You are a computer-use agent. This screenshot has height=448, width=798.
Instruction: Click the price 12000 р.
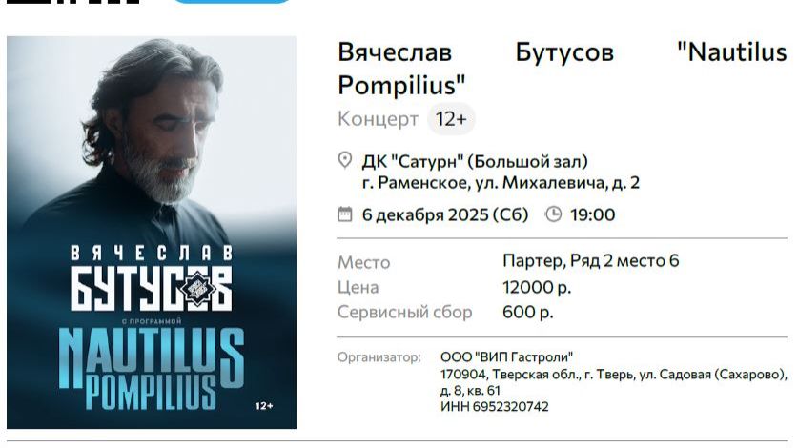537,287
